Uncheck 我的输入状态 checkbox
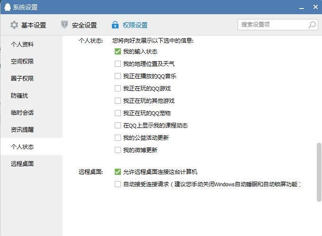This screenshot has height=236, width=322. [x=118, y=52]
